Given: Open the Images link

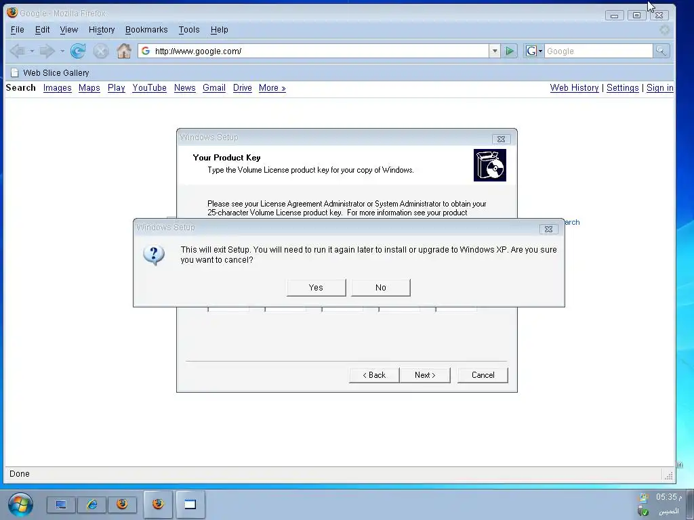Looking at the screenshot, I should (57, 88).
